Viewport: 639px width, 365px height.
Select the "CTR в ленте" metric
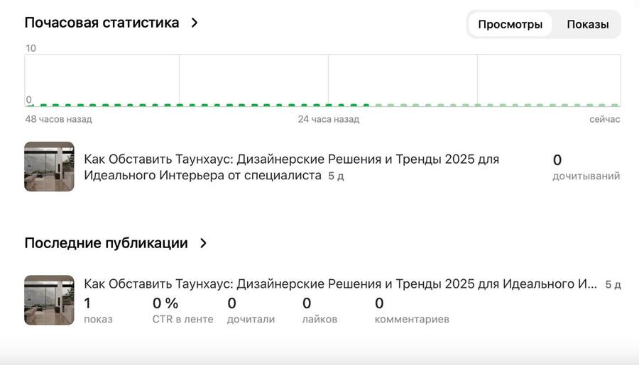182,310
